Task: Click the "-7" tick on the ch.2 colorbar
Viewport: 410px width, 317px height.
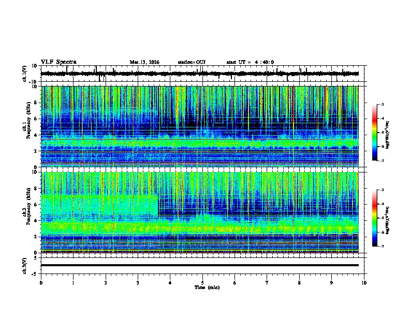Action: click(382, 246)
